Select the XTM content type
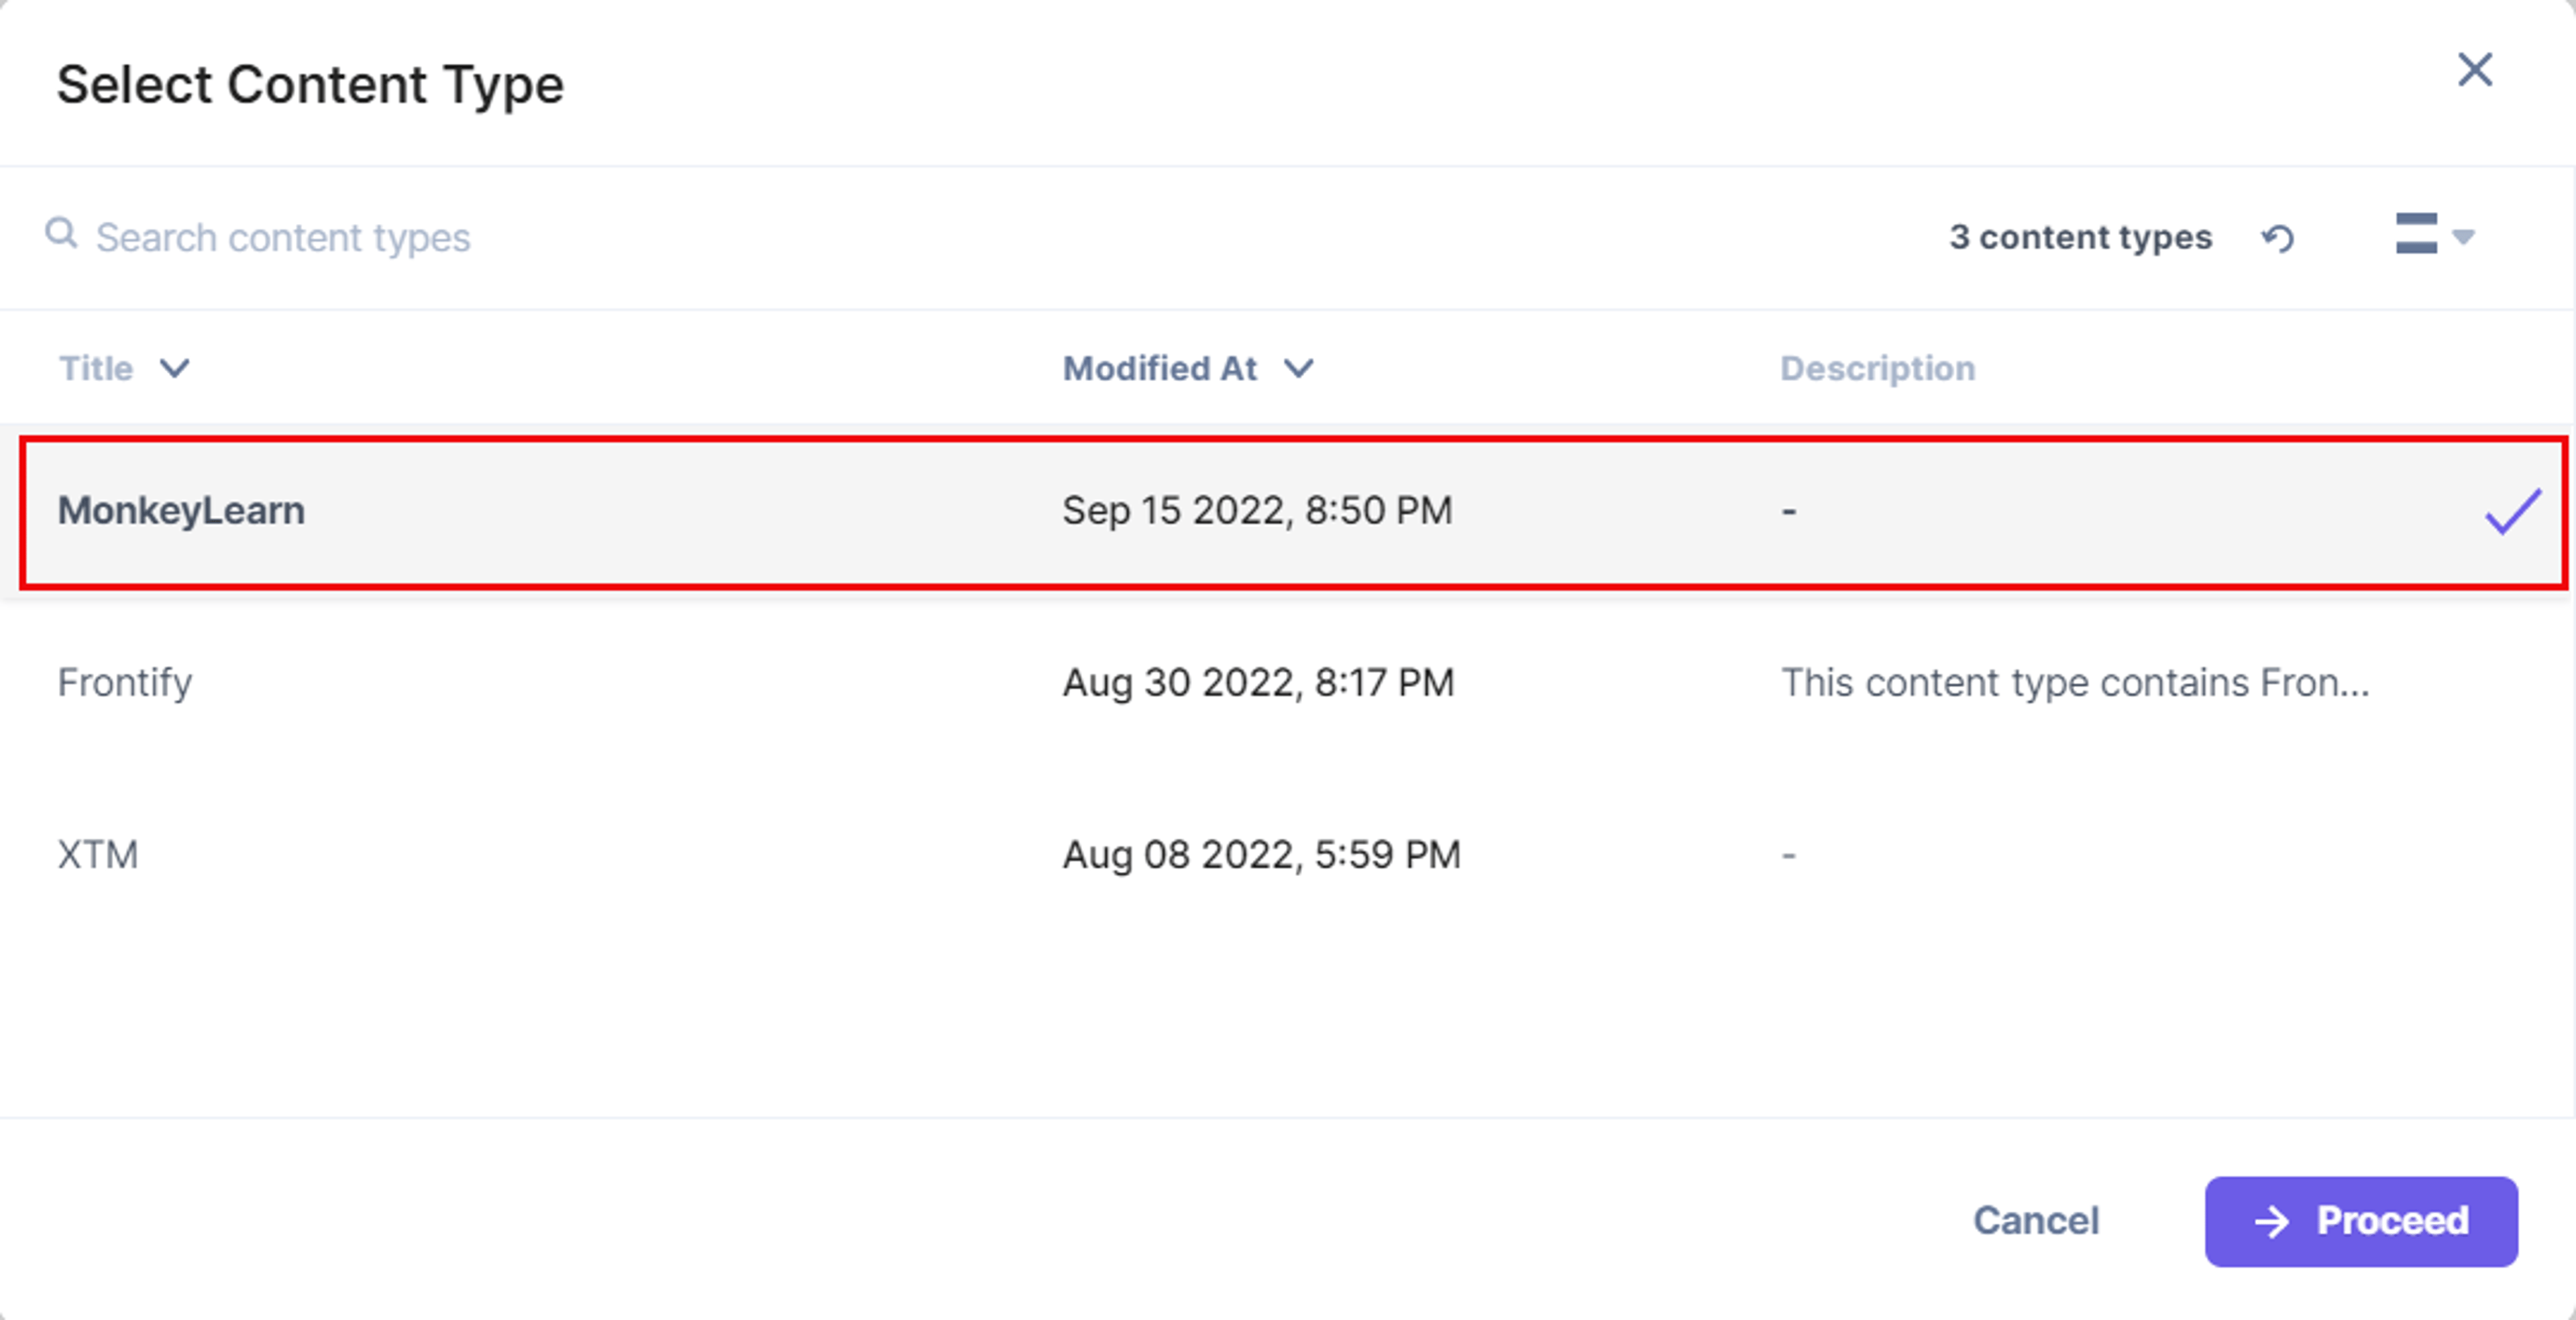The image size is (2576, 1320). [x=1288, y=855]
